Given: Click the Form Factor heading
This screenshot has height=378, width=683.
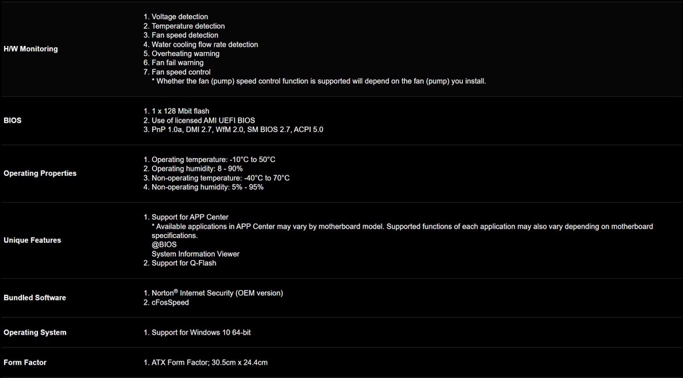Looking at the screenshot, I should coord(25,363).
